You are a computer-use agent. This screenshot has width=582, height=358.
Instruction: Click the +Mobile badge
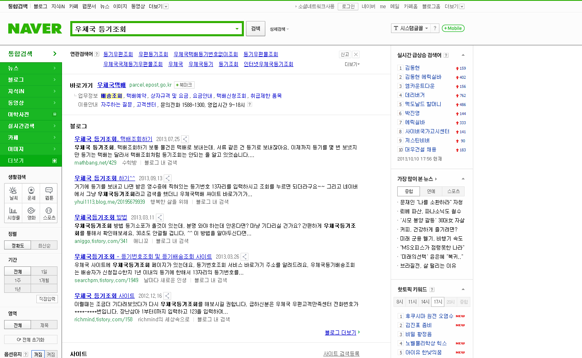[x=453, y=28]
